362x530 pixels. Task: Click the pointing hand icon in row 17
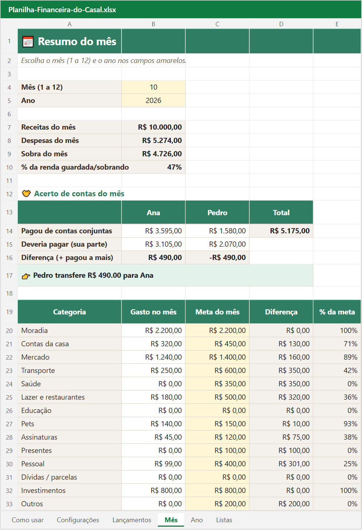[x=26, y=276]
